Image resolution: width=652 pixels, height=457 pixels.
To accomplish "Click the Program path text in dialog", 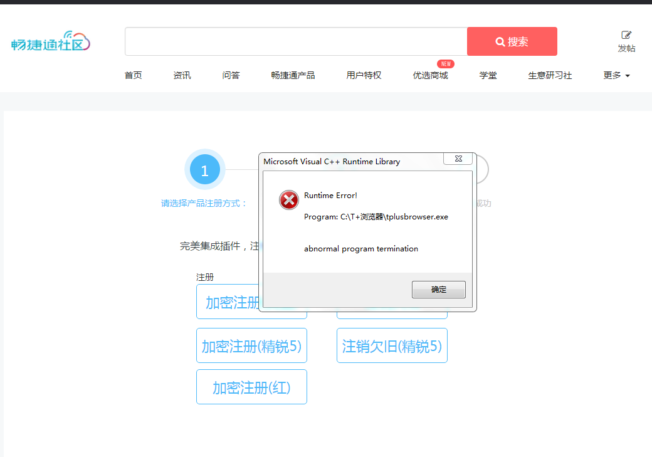I will [x=376, y=217].
